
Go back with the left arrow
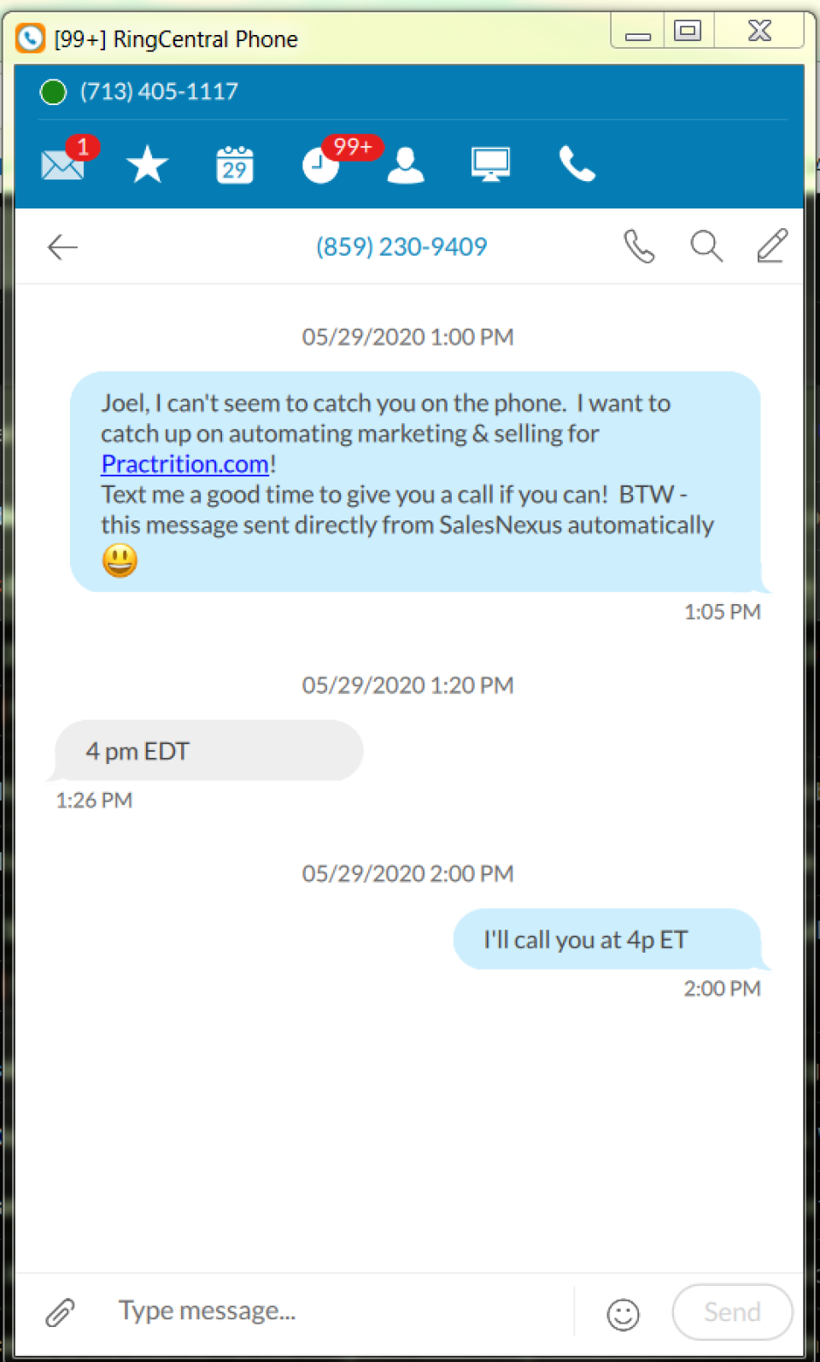click(61, 246)
